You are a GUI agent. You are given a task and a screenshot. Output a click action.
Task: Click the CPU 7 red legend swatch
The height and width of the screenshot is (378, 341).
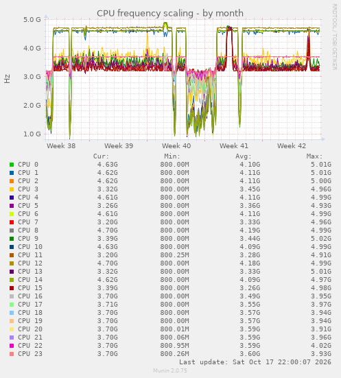12,222
